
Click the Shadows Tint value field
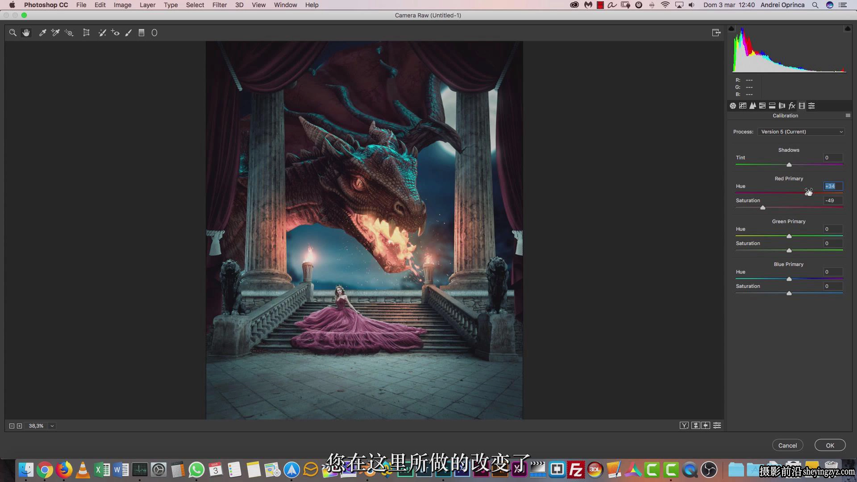pyautogui.click(x=833, y=158)
